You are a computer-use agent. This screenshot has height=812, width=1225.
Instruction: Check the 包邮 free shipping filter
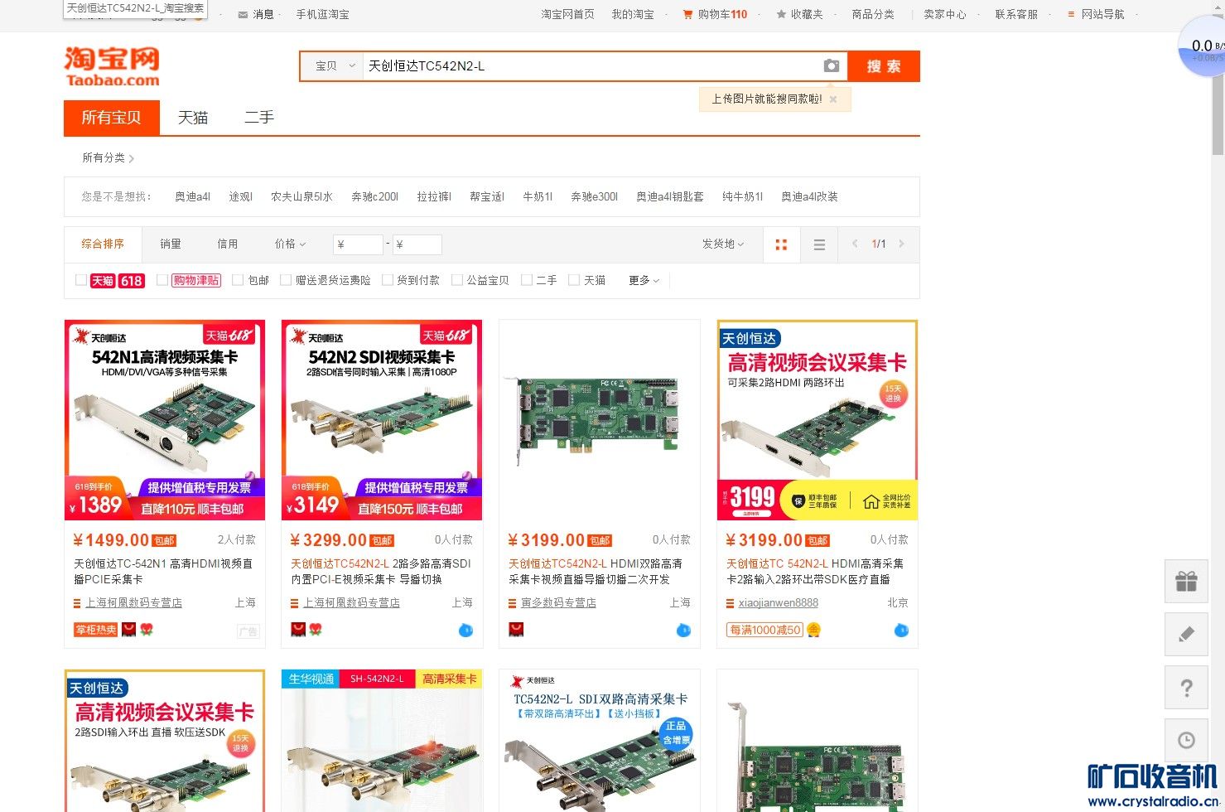(x=238, y=280)
